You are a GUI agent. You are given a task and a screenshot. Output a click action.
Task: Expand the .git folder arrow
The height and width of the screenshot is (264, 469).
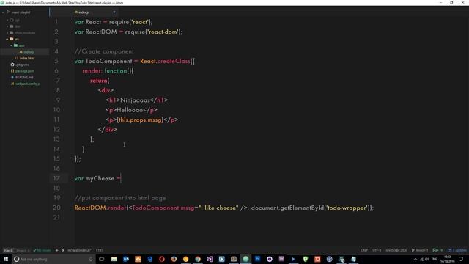(7, 20)
